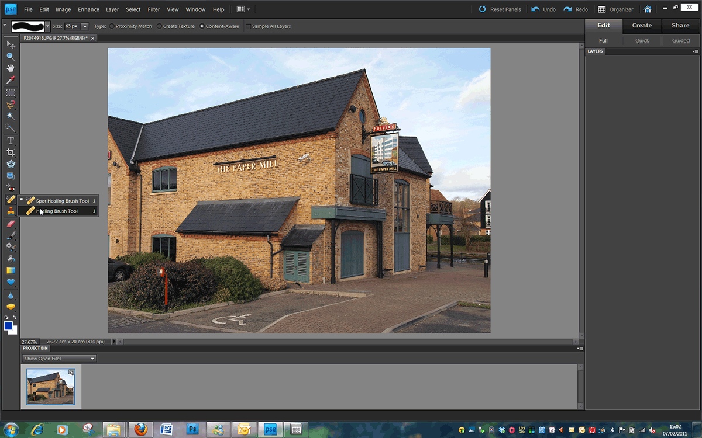Open the brush preset picker dropdown
The height and width of the screenshot is (438, 702).
(47, 26)
